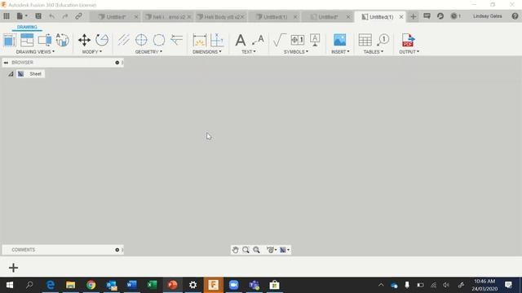Open the Tables dropdown menu
522x293 pixels.
(x=374, y=52)
